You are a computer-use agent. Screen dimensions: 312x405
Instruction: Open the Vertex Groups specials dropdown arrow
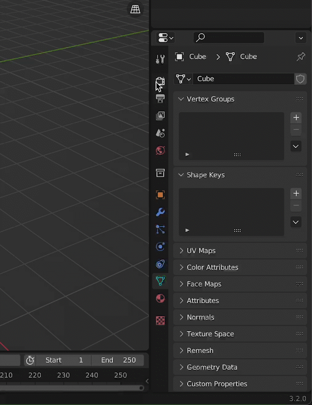click(296, 146)
